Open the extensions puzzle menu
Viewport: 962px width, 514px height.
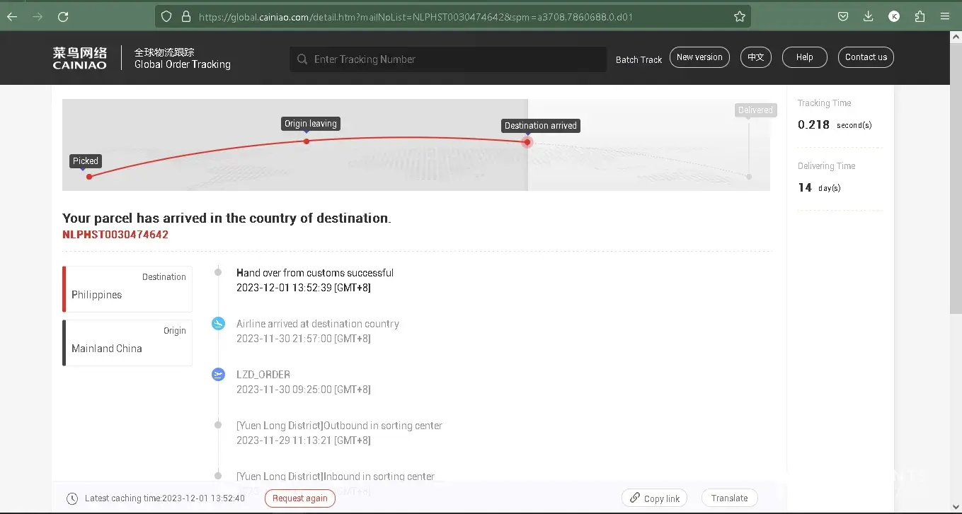point(920,16)
